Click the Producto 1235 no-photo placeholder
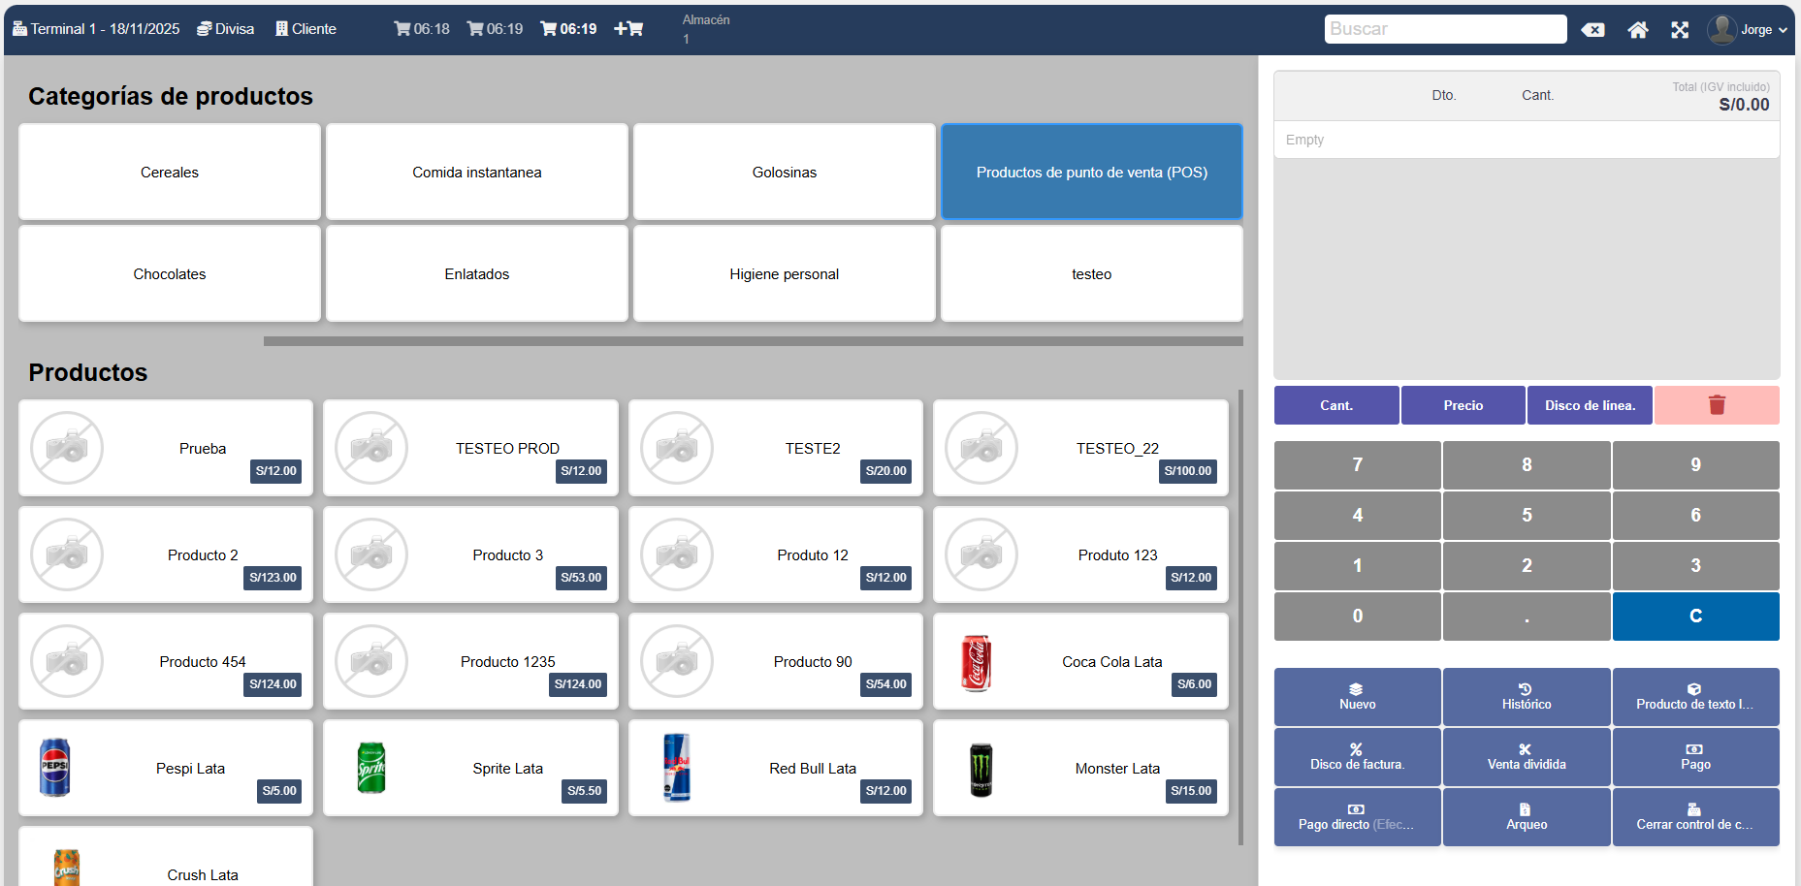Screen dimensions: 1801x886 (371, 661)
